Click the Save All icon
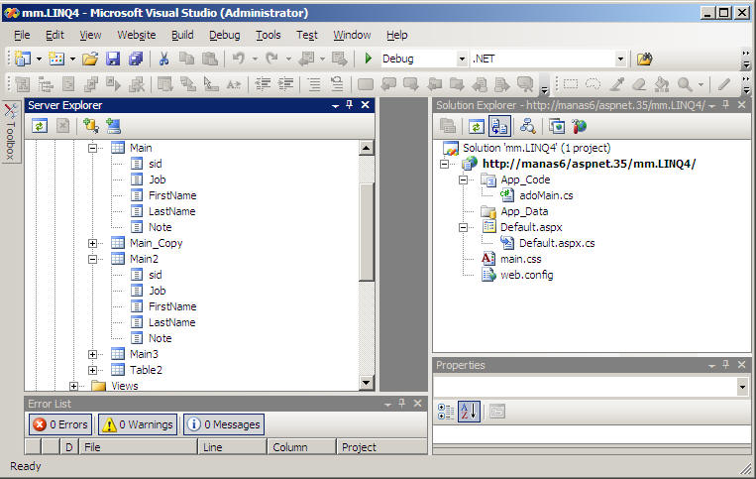 [x=136, y=59]
